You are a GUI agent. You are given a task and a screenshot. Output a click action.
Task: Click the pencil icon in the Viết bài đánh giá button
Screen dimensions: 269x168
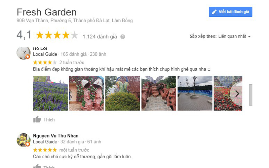click(214, 12)
